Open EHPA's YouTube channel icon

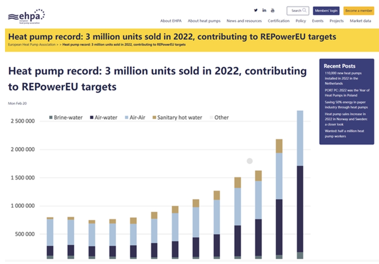273,10
